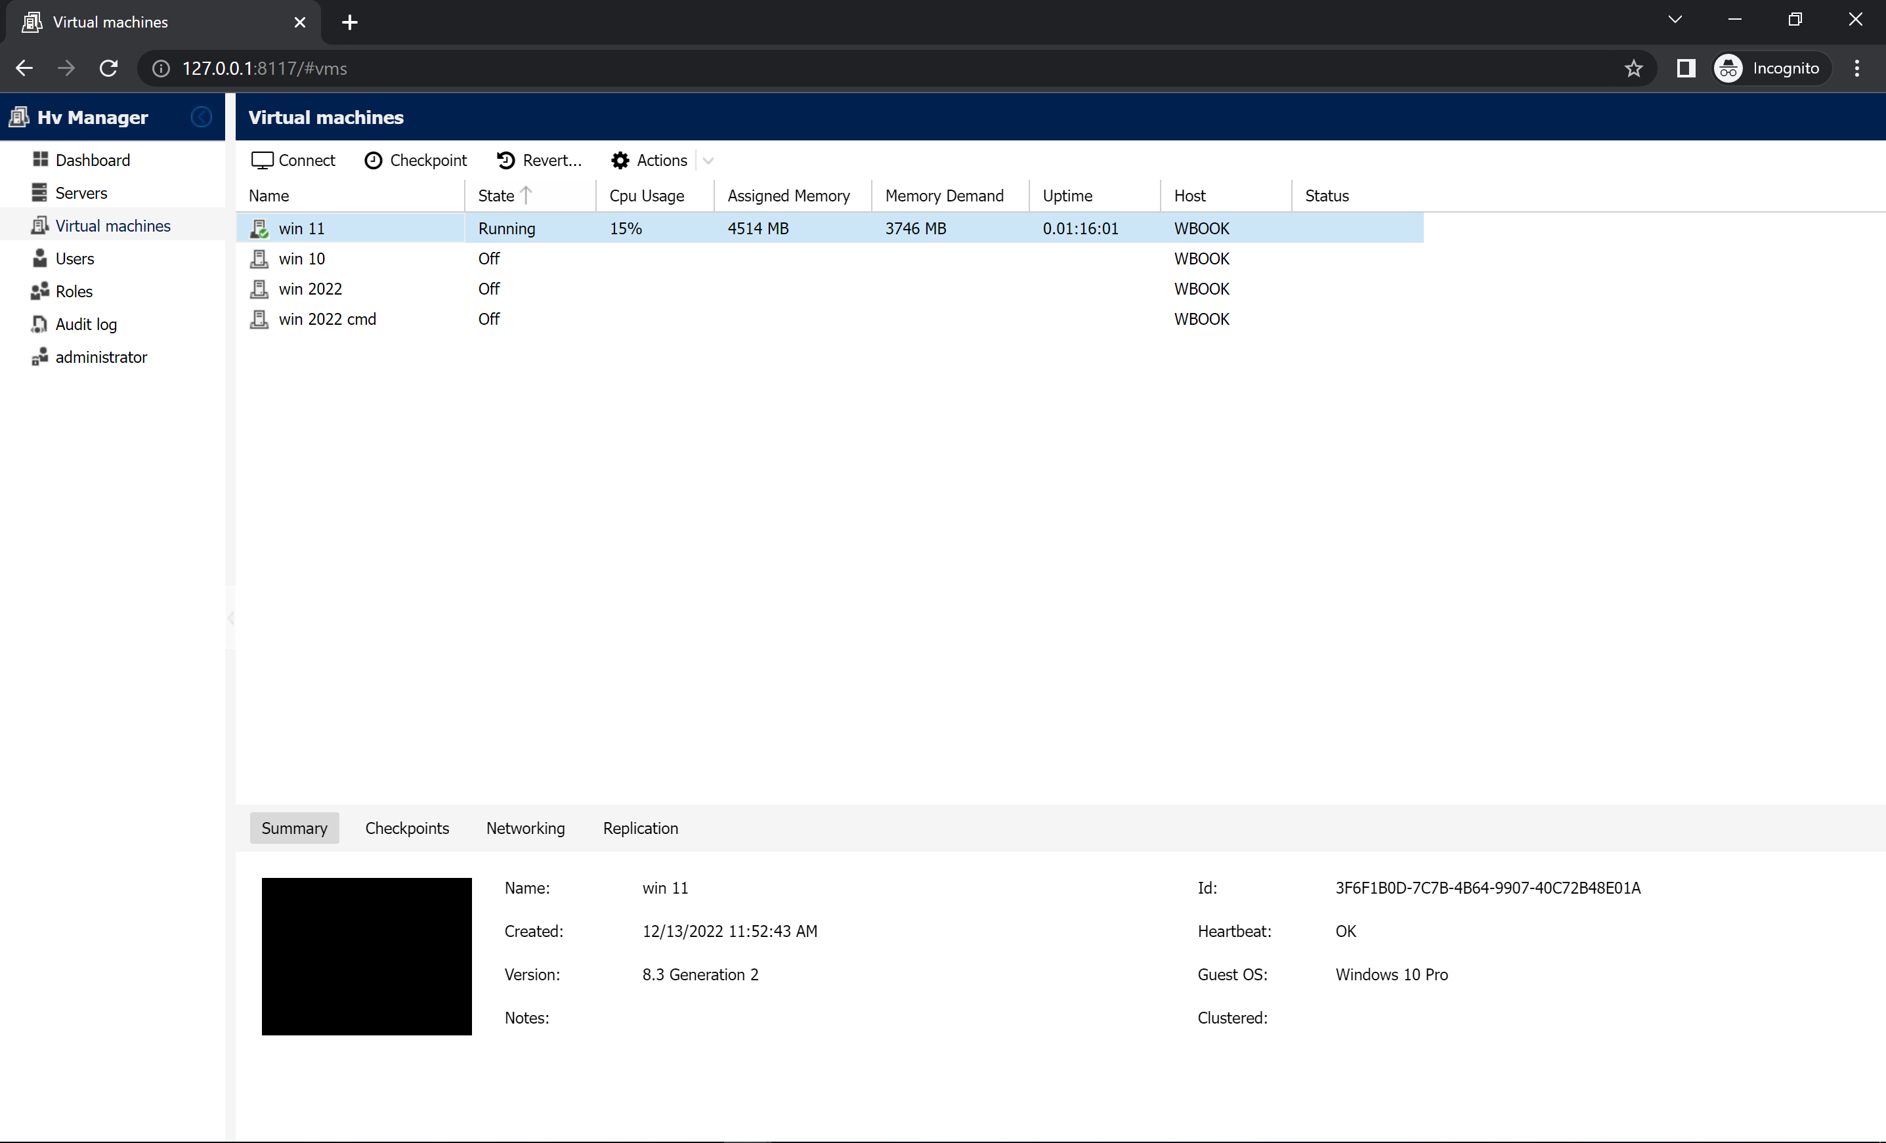Click the Users person icon
This screenshot has width=1886, height=1143.
[40, 258]
